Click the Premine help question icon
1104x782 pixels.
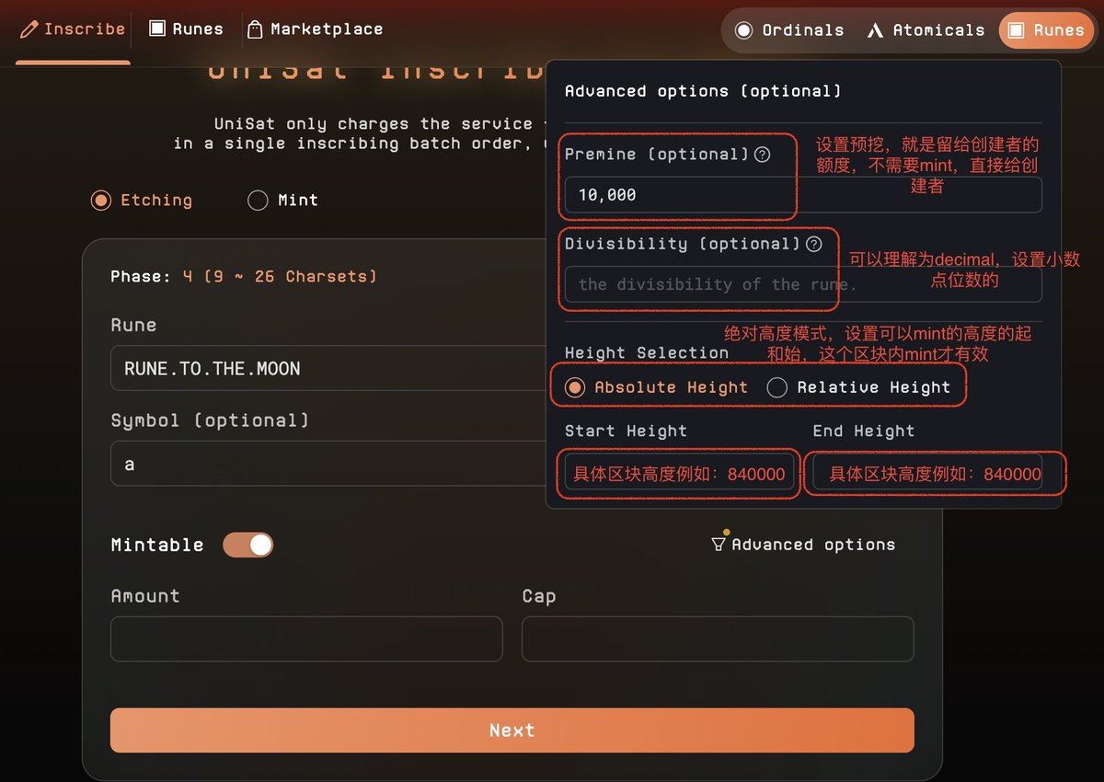coord(762,155)
